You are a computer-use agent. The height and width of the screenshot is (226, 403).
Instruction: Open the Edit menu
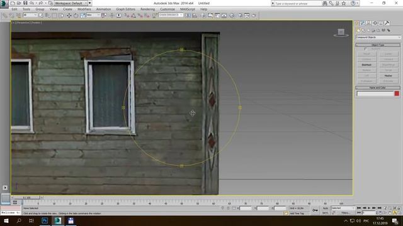pos(14,9)
